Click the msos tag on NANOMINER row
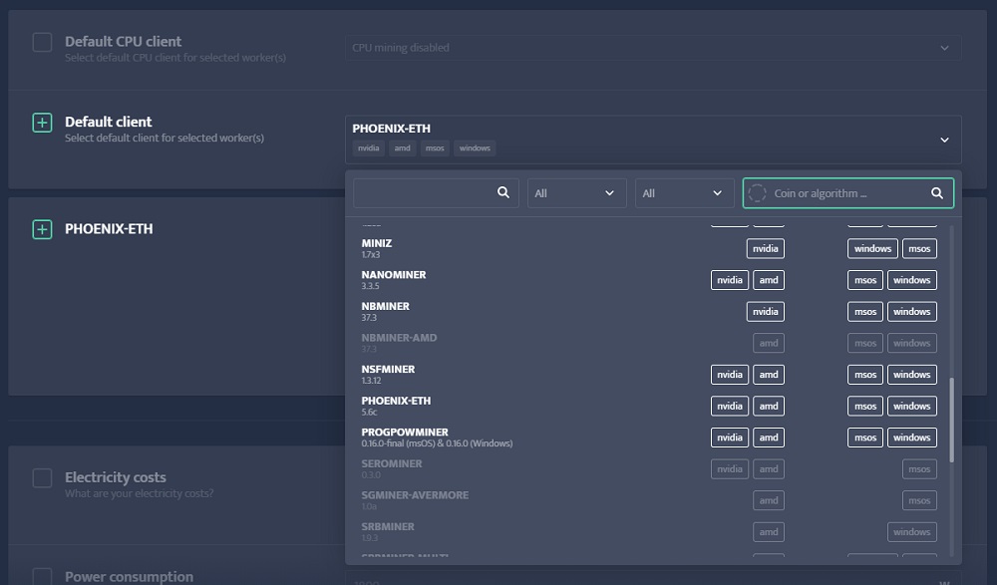 (x=865, y=280)
